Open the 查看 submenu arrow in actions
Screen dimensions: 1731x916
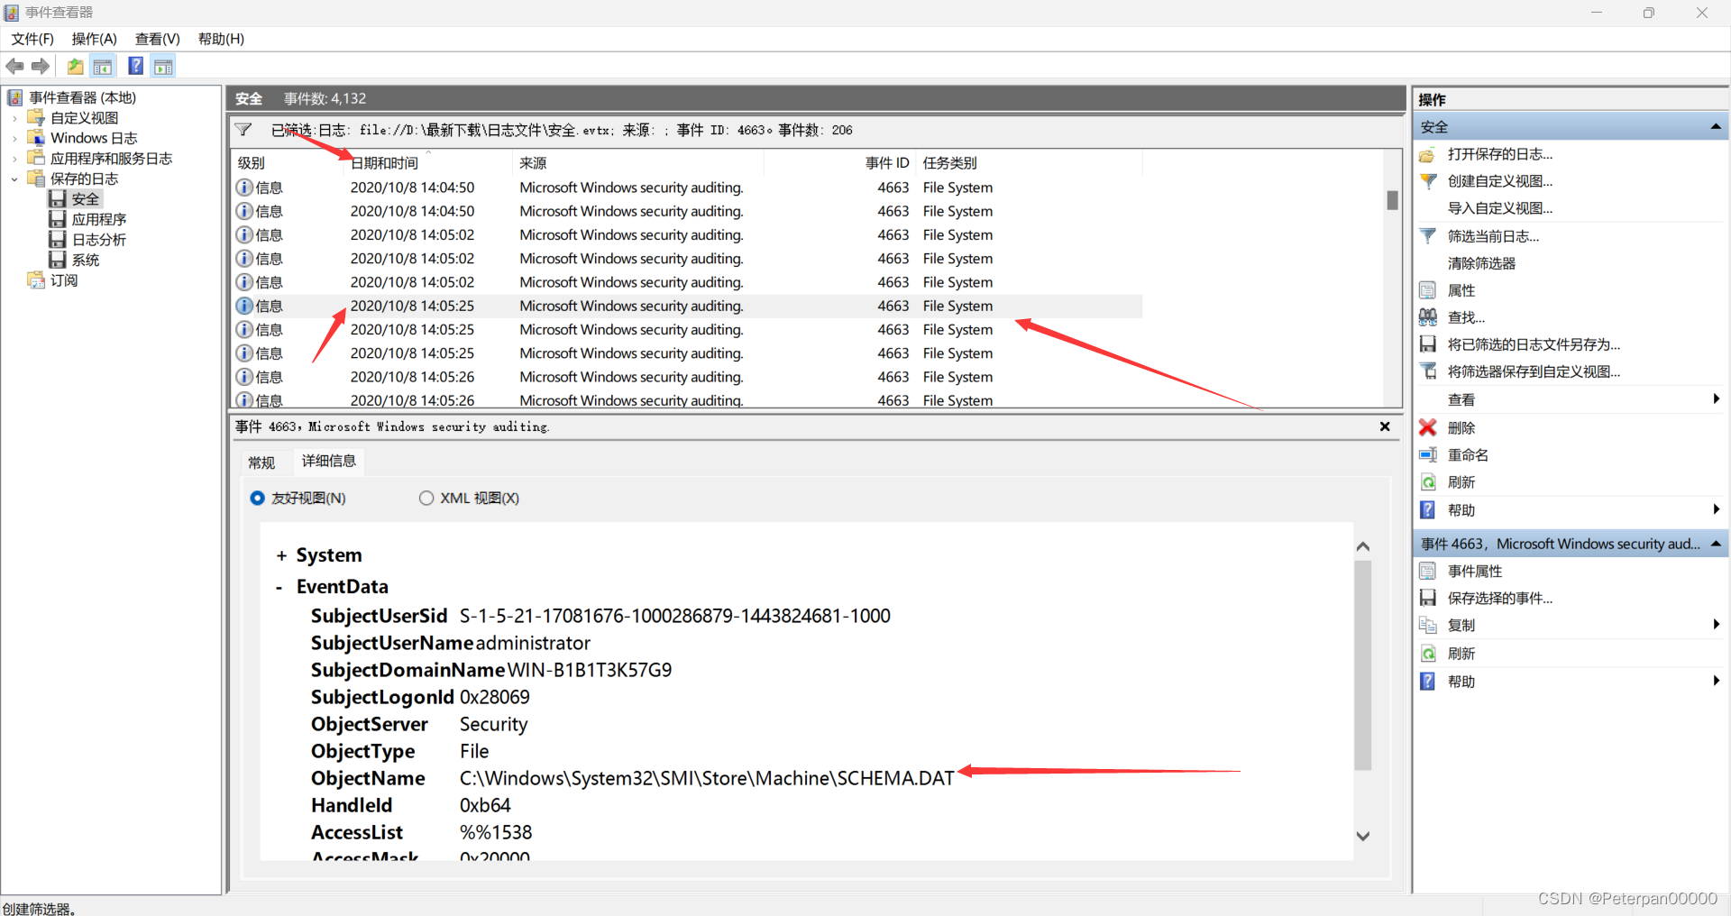[x=1716, y=399]
